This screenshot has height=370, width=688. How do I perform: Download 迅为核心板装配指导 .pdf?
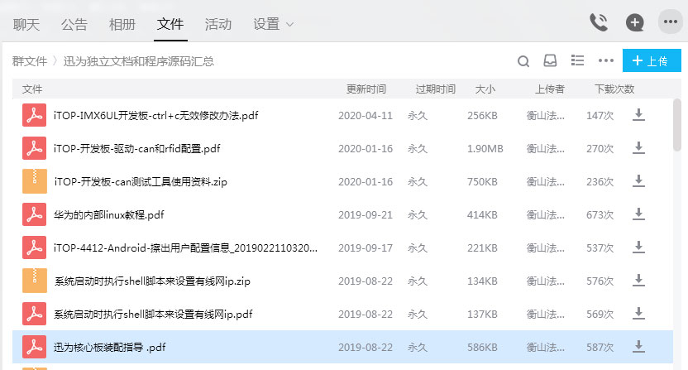639,347
